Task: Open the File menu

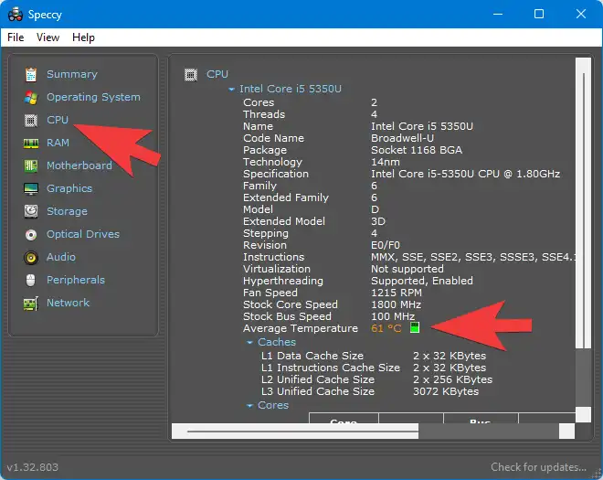Action: coord(16,37)
